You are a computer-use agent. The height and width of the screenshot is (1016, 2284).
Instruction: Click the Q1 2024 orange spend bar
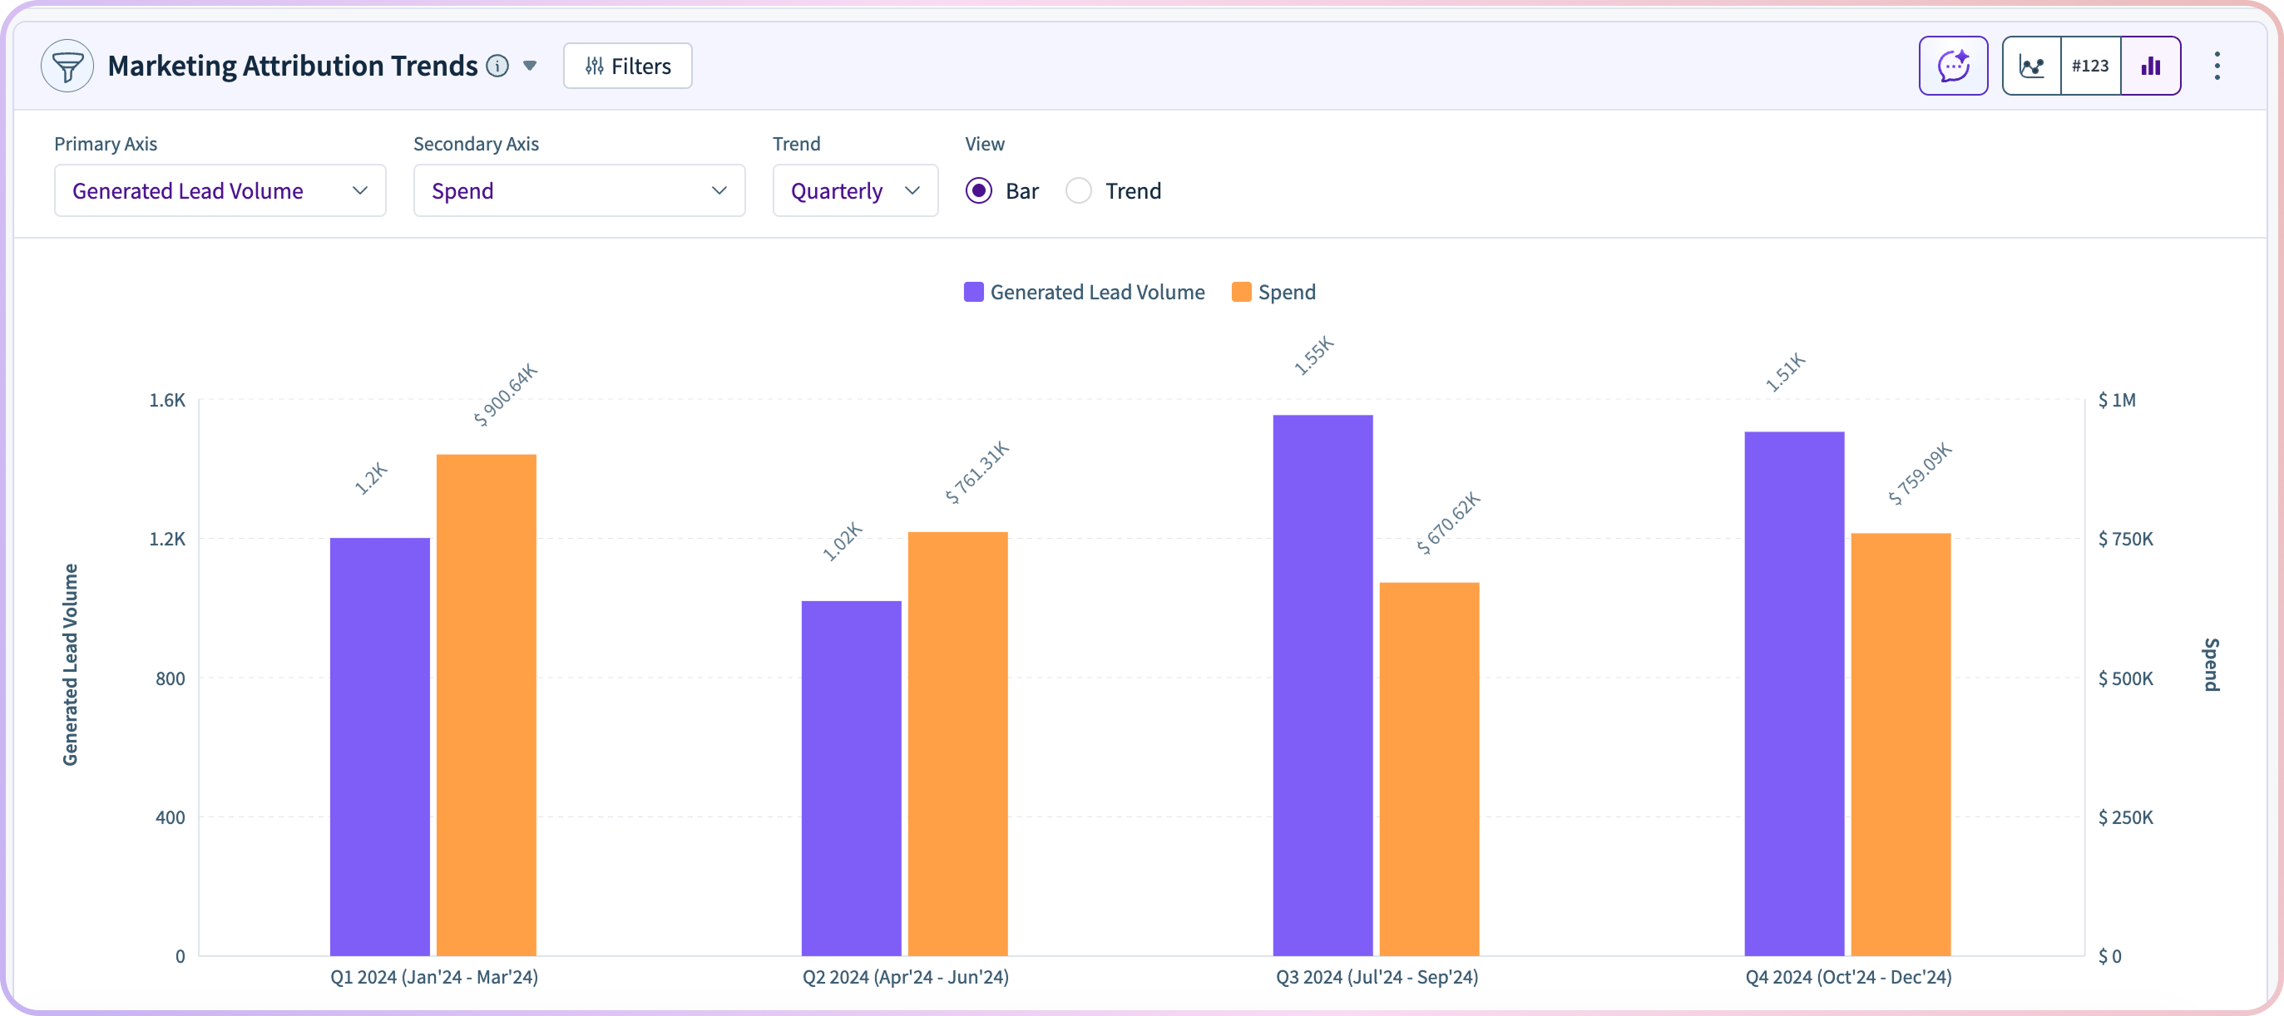(x=486, y=705)
